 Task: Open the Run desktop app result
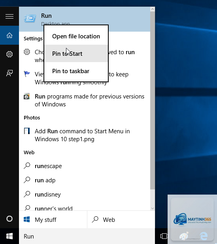coord(85,19)
